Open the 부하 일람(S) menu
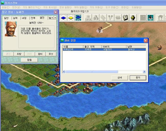This screenshot has height=131, width=166. pyautogui.click(x=81, y=7)
